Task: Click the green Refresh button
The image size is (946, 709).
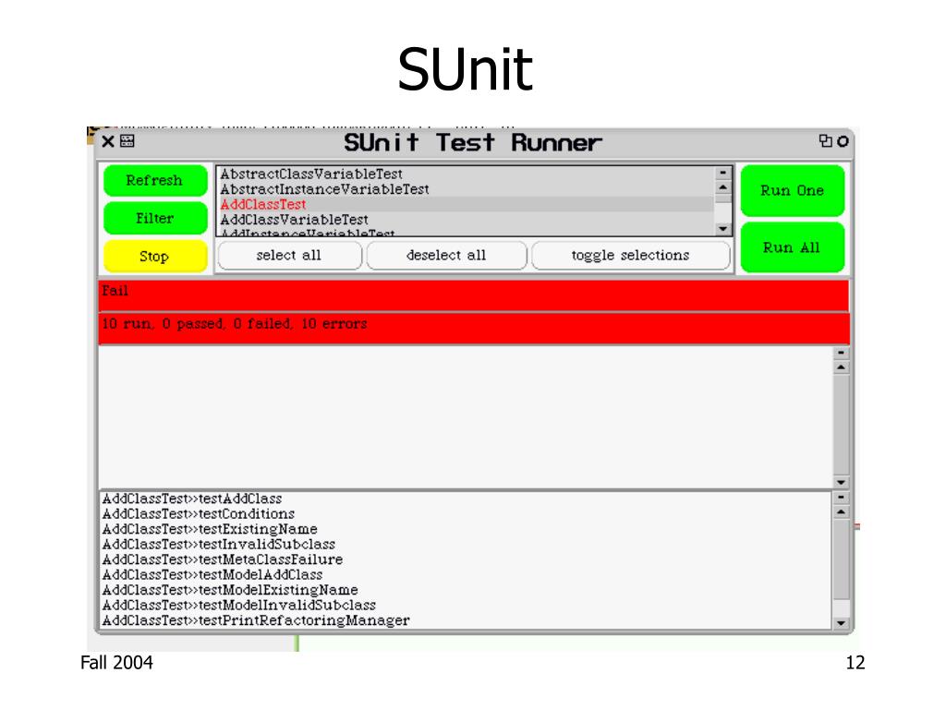Action: click(x=155, y=180)
